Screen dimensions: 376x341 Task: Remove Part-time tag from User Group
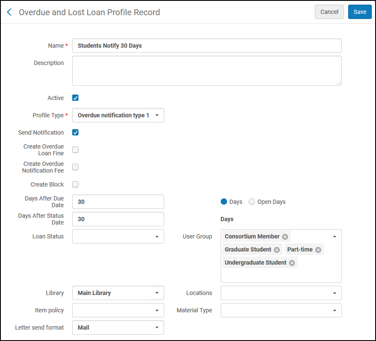(318, 250)
